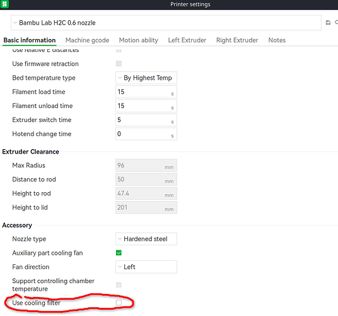Open the printer preset dropdown
The width and height of the screenshot is (338, 316).
166,23
